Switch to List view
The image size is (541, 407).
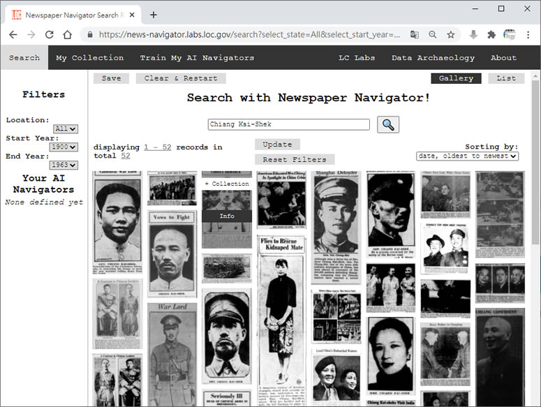pos(506,78)
